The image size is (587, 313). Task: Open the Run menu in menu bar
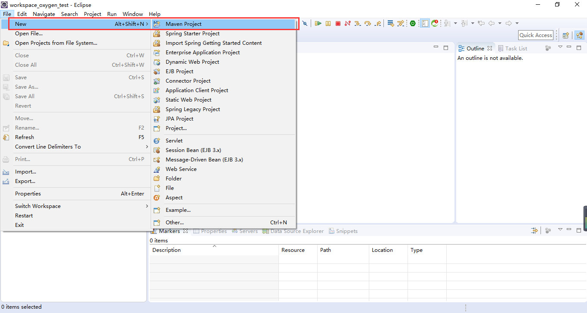(x=112, y=14)
